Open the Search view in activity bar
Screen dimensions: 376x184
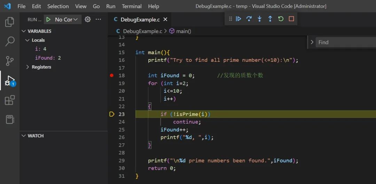pos(10,41)
